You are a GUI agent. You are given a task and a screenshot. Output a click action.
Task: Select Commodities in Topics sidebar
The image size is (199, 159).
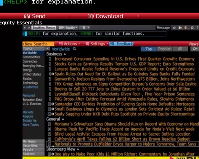32,57
